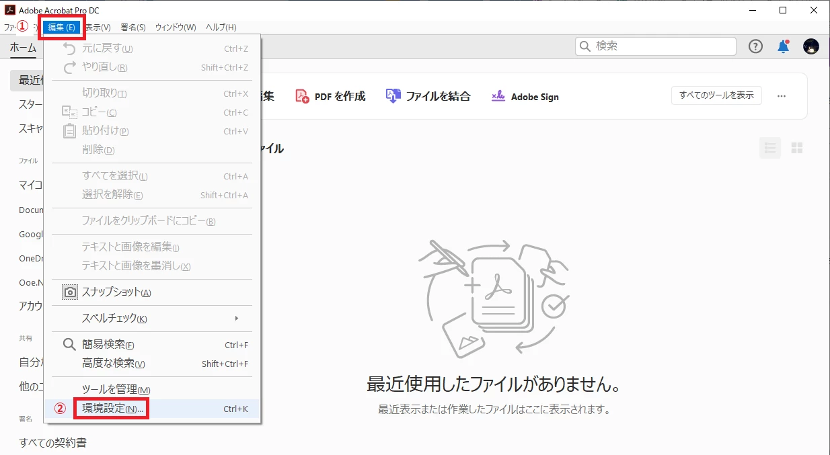Image resolution: width=830 pixels, height=455 pixels.
Task: Open the 編集(E) menu
Action: 61,28
